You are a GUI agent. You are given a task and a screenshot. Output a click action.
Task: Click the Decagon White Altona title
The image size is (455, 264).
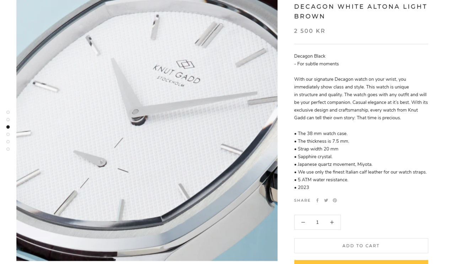pos(360,11)
